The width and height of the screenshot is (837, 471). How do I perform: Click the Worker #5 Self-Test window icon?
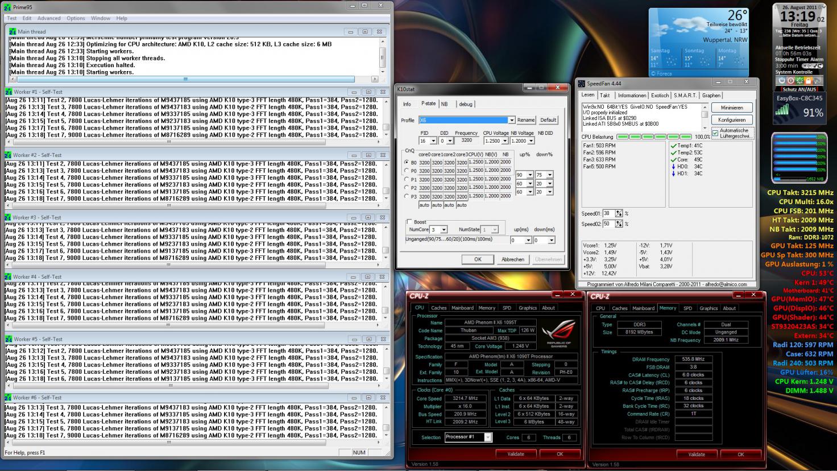pos(9,339)
